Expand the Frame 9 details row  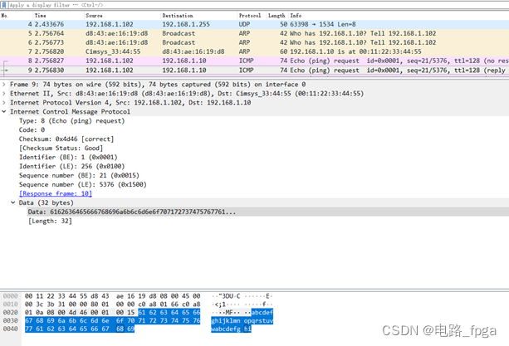[x=4, y=85]
